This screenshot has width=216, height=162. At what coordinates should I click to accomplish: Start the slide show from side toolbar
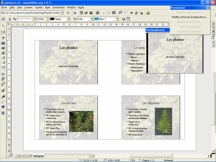3,113
